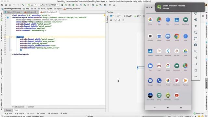The width and height of the screenshot is (208, 117).
Task: Open the Google app in the emulator
Action: click(x=168, y=66)
